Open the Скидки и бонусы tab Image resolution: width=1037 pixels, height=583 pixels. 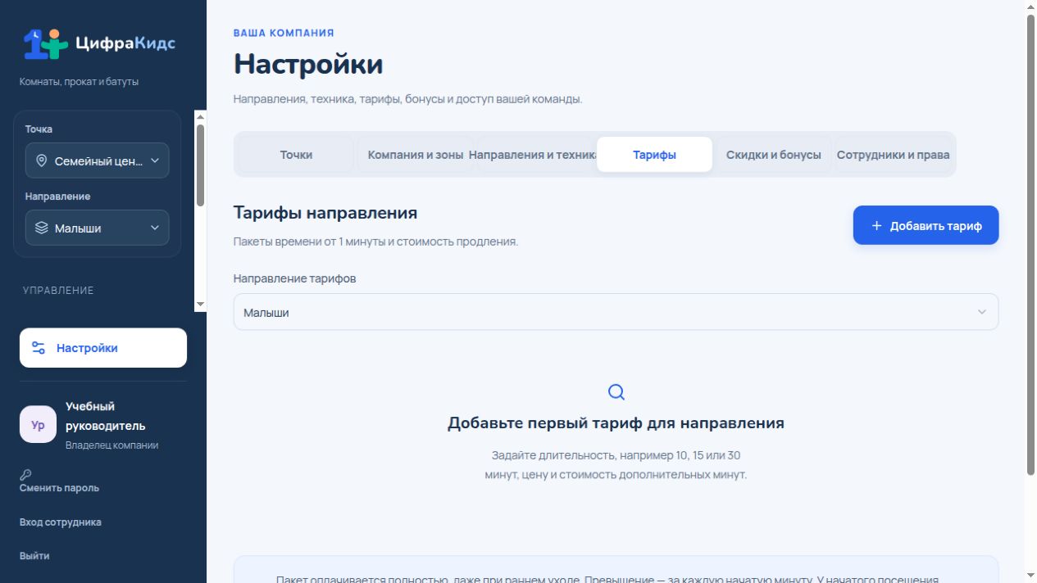point(774,155)
